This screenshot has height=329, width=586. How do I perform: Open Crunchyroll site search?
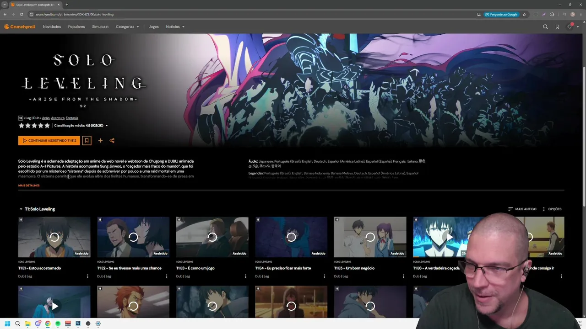point(545,27)
